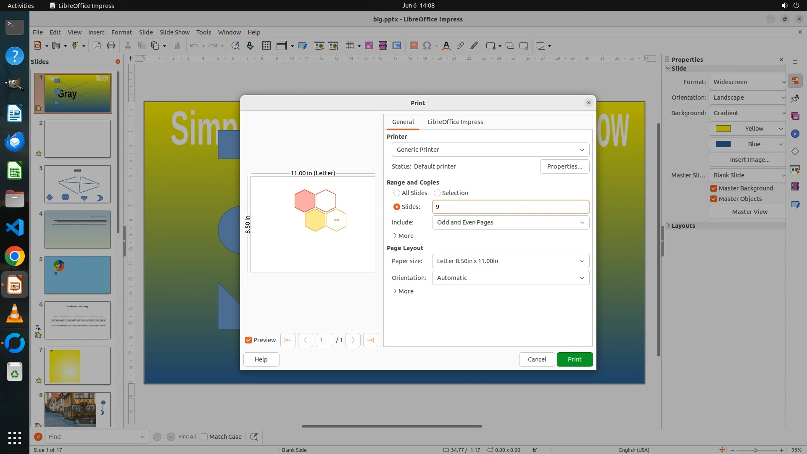807x454 pixels.
Task: Uncheck the Preview checkbox
Action: 248,340
